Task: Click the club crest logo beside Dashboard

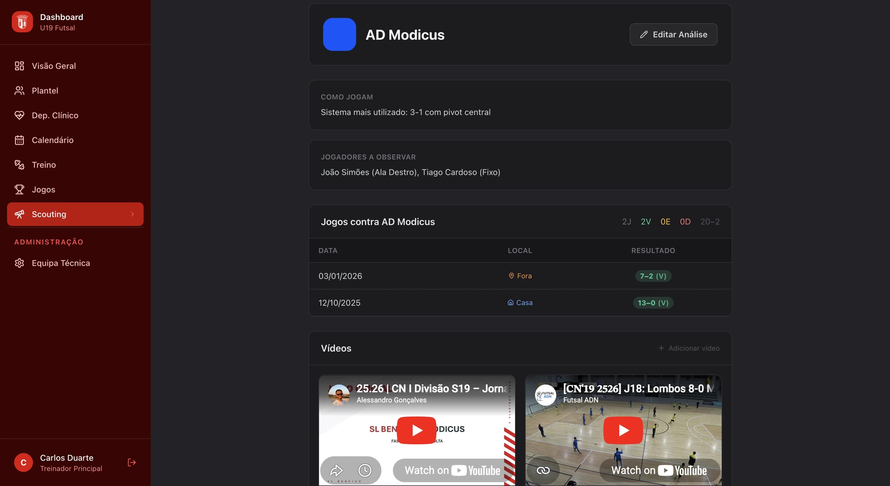Action: coord(22,22)
